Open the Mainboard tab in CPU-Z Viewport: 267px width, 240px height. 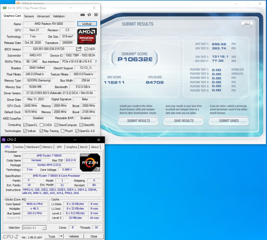pos(33,147)
